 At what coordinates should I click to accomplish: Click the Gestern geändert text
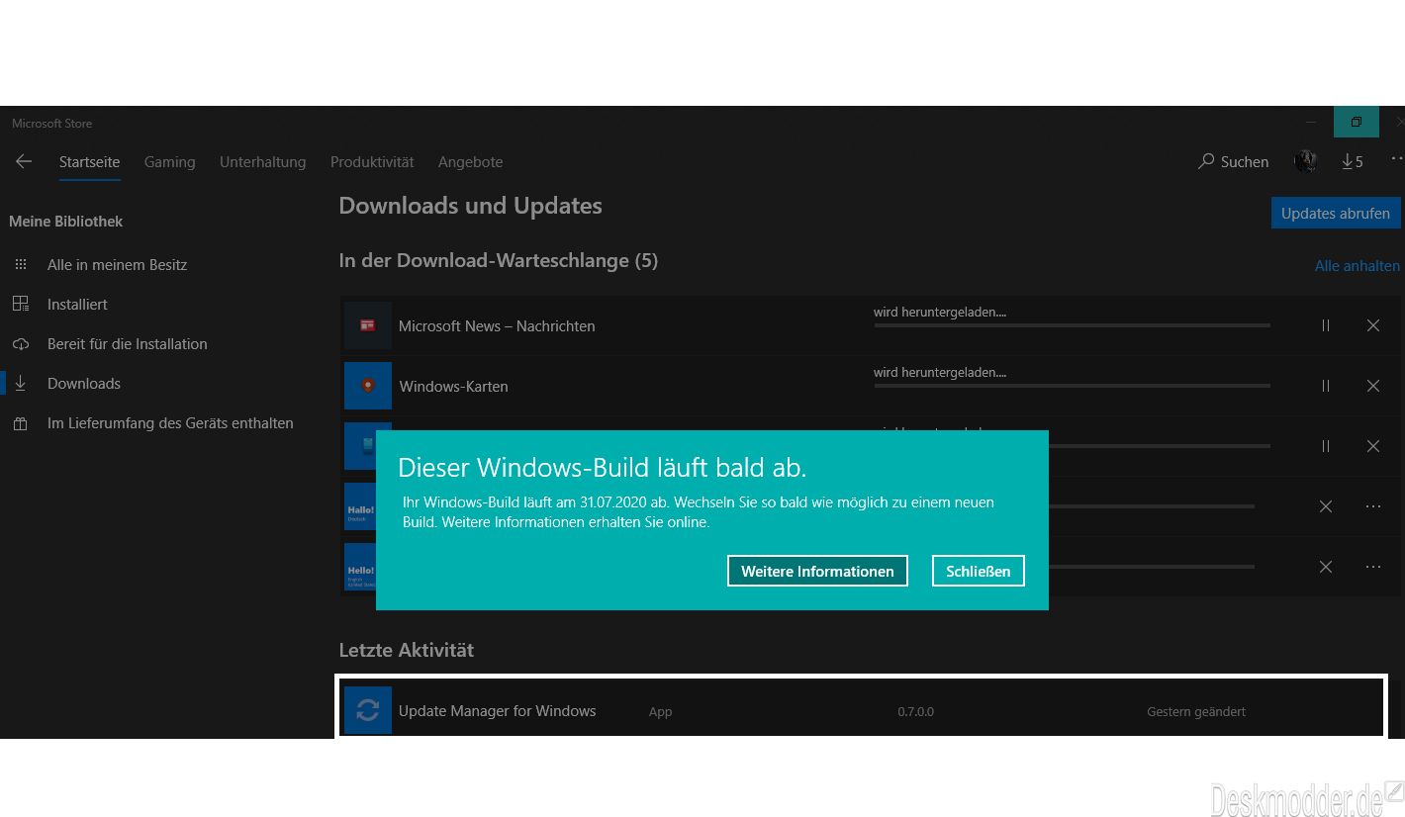[1195, 711]
